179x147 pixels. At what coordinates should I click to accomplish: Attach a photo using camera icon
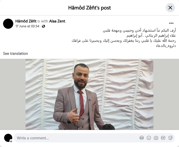156,138
